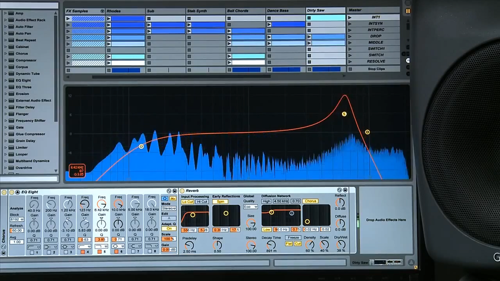
Task: Click EQ band 6 node on curve
Action: click(x=367, y=132)
